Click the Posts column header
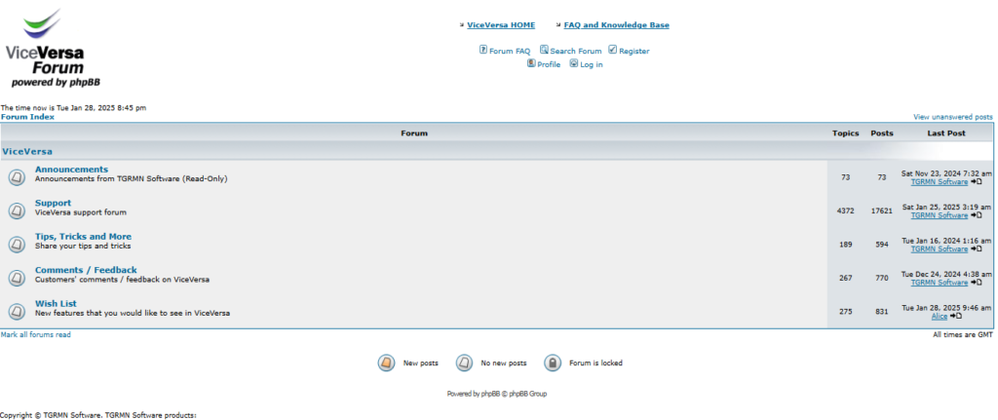The height and width of the screenshot is (420, 998). pyautogui.click(x=881, y=134)
